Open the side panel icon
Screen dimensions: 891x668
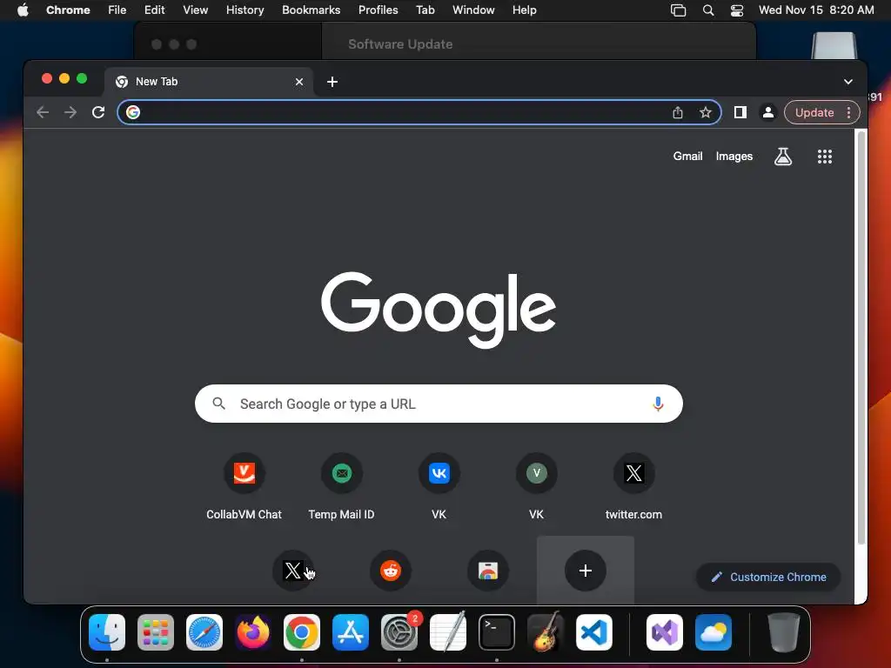[x=740, y=112]
